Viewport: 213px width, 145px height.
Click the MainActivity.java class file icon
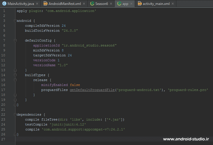pos(4,4)
